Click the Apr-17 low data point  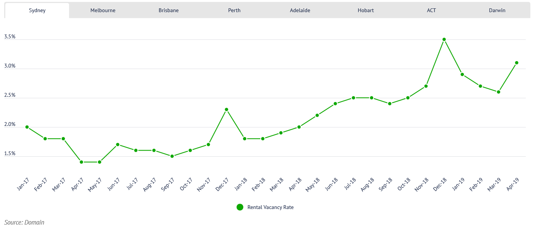point(81,162)
